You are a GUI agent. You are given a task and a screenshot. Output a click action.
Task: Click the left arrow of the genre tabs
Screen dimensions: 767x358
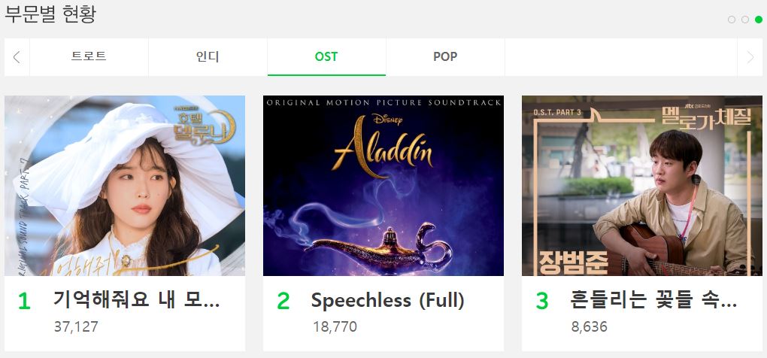tap(17, 57)
